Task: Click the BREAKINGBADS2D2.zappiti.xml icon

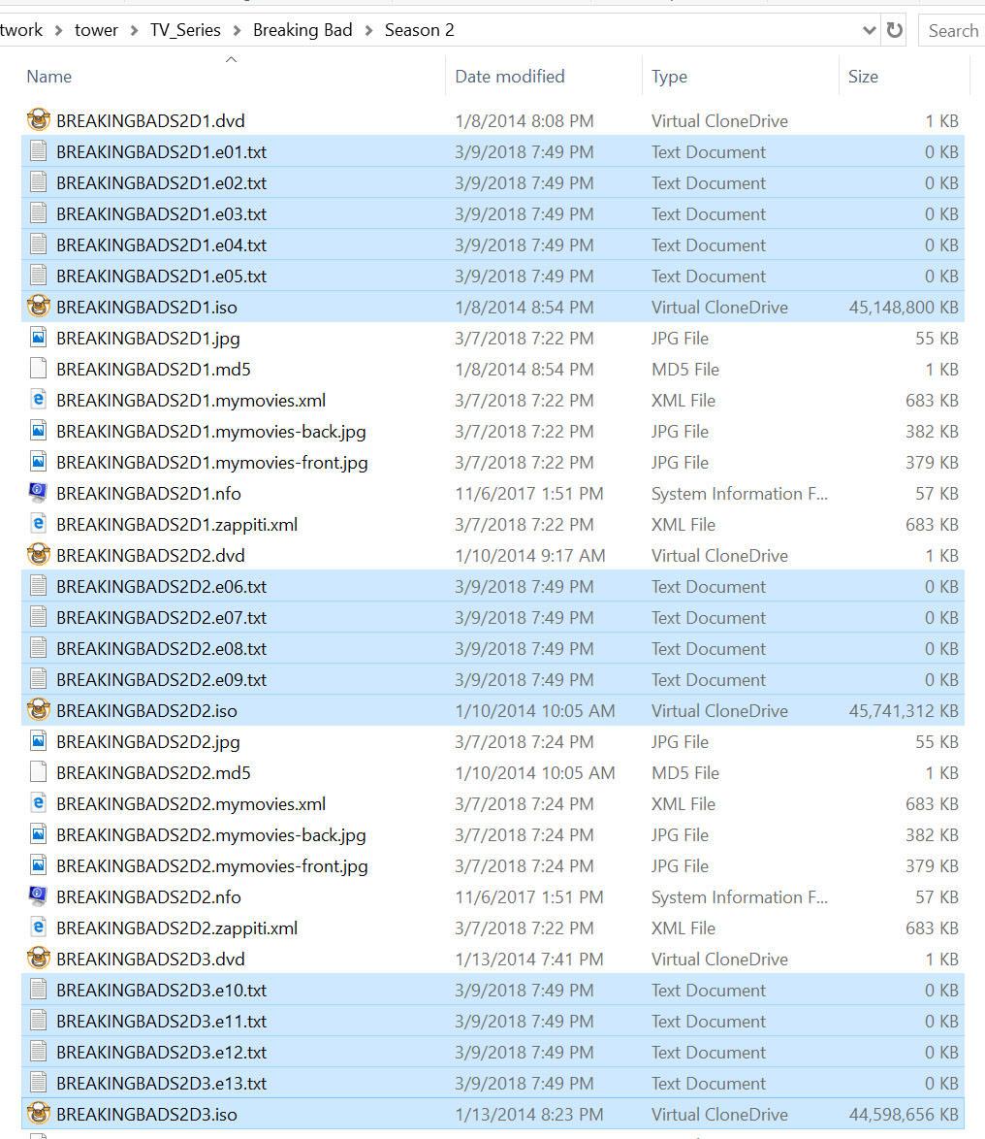Action: [39, 927]
